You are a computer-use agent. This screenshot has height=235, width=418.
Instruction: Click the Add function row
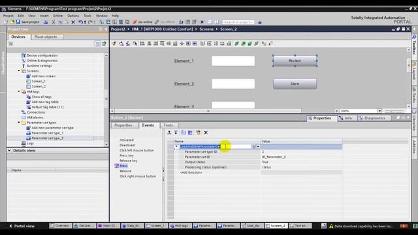191,172
